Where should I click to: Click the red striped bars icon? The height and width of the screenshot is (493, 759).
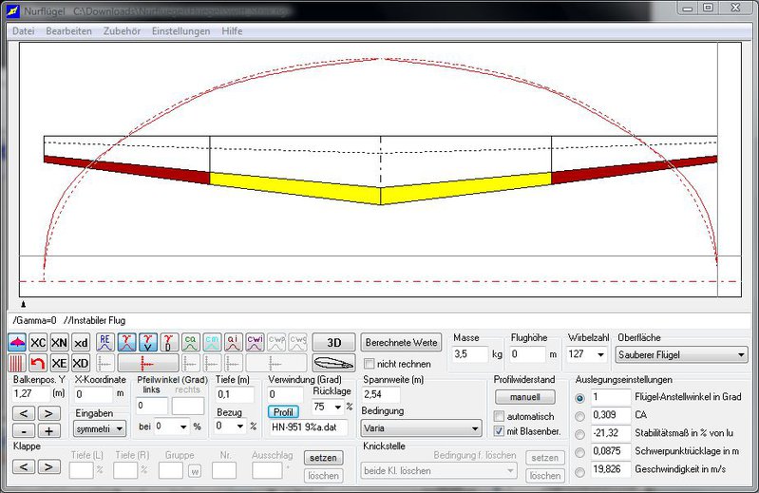pyautogui.click(x=17, y=364)
